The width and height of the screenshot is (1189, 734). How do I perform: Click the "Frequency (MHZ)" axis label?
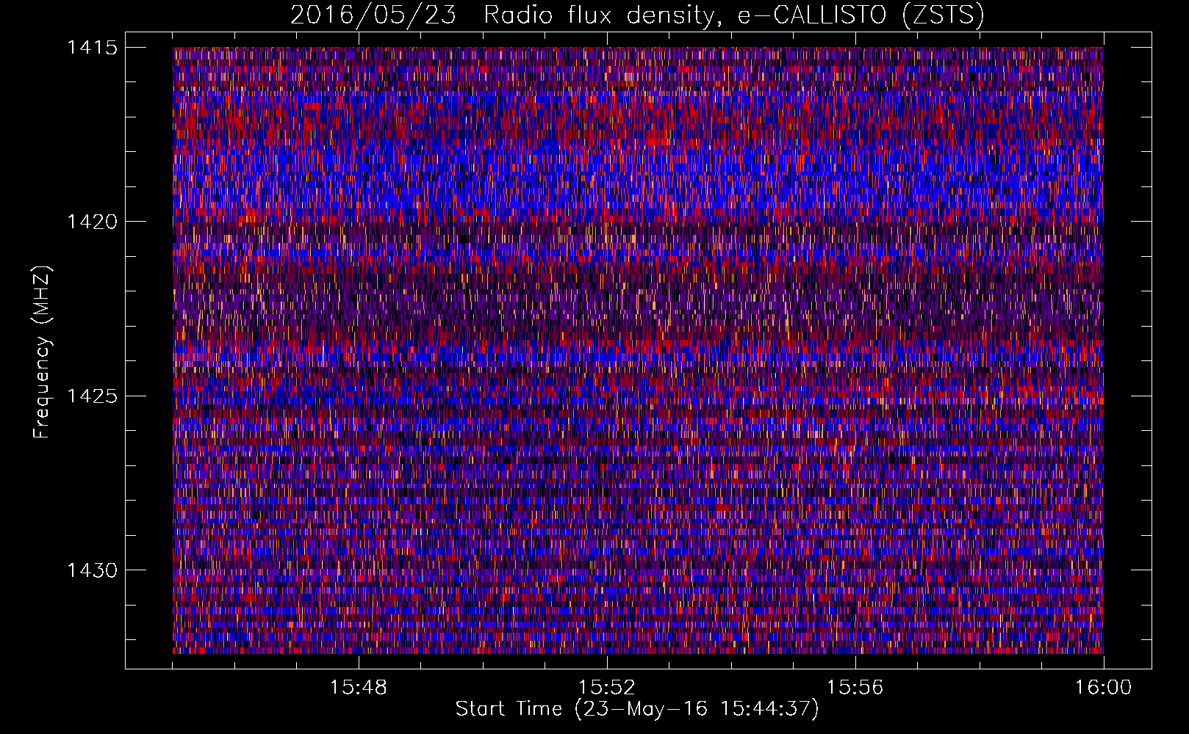[x=43, y=352]
